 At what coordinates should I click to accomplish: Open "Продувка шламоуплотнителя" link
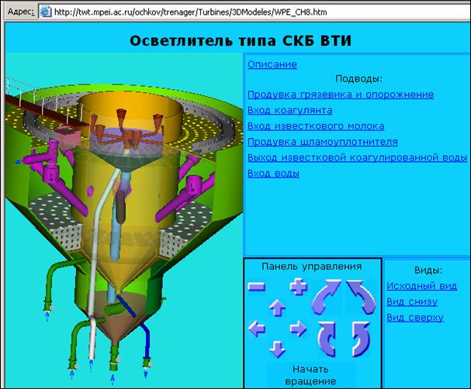(323, 142)
